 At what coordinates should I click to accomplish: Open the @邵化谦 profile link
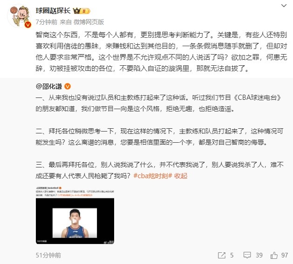point(49,86)
